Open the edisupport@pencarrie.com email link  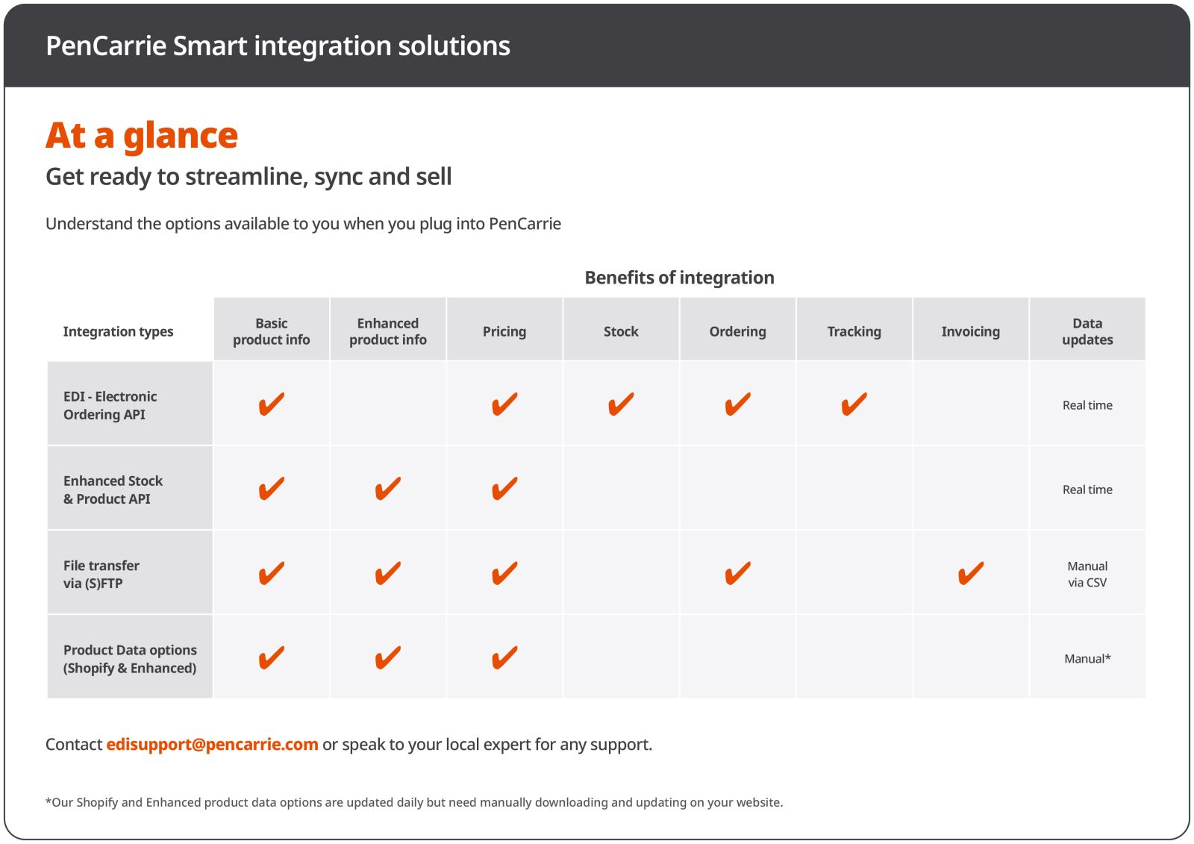click(212, 744)
